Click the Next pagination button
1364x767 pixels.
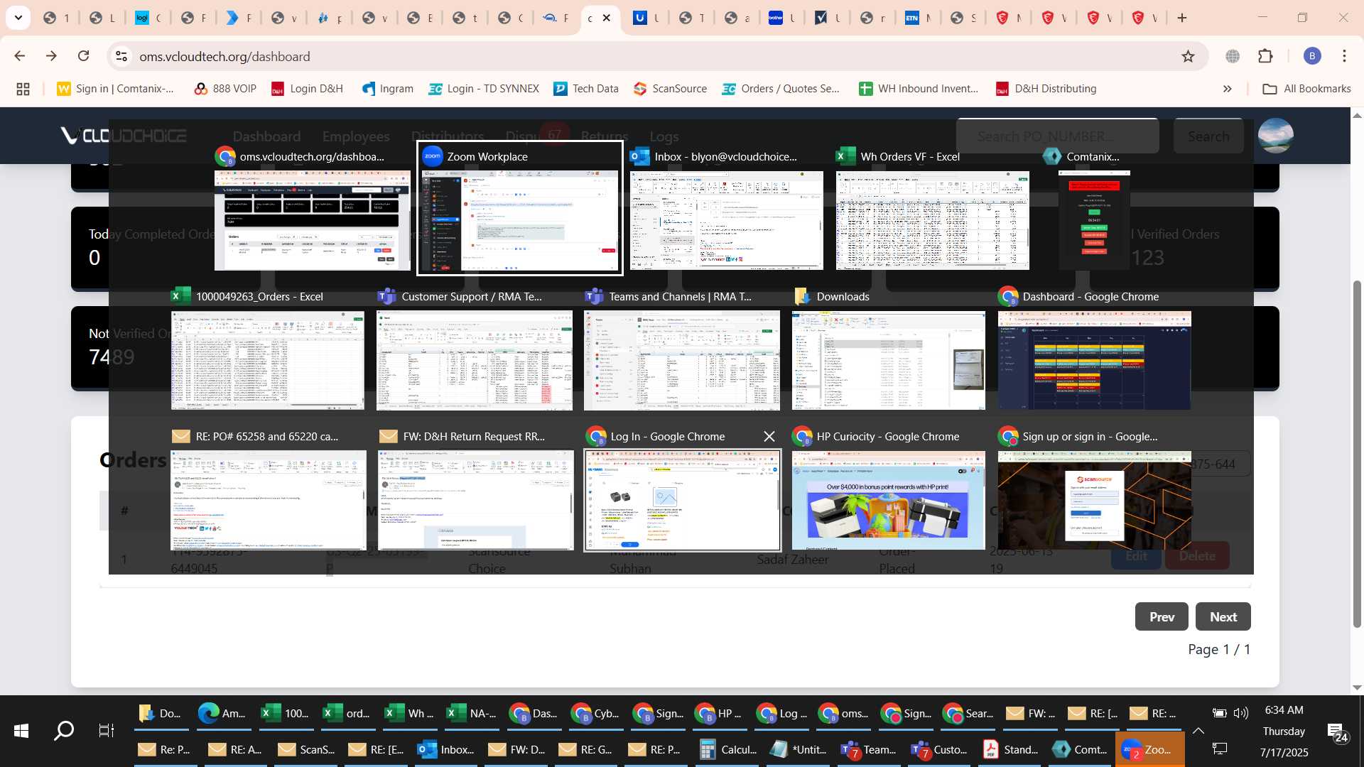coord(1223,616)
